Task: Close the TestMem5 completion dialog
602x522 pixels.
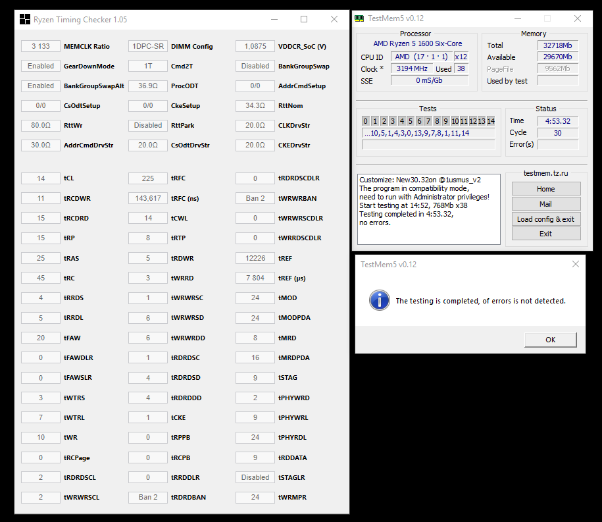Action: coord(575,264)
